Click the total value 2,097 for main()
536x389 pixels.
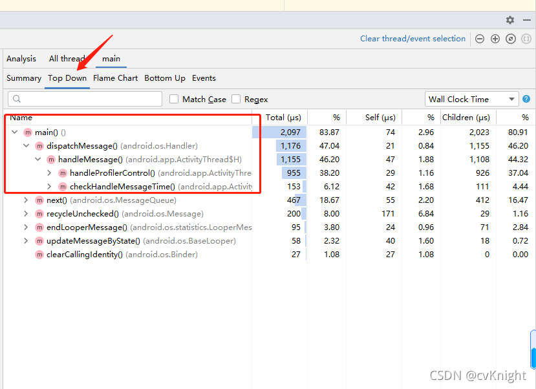(290, 132)
